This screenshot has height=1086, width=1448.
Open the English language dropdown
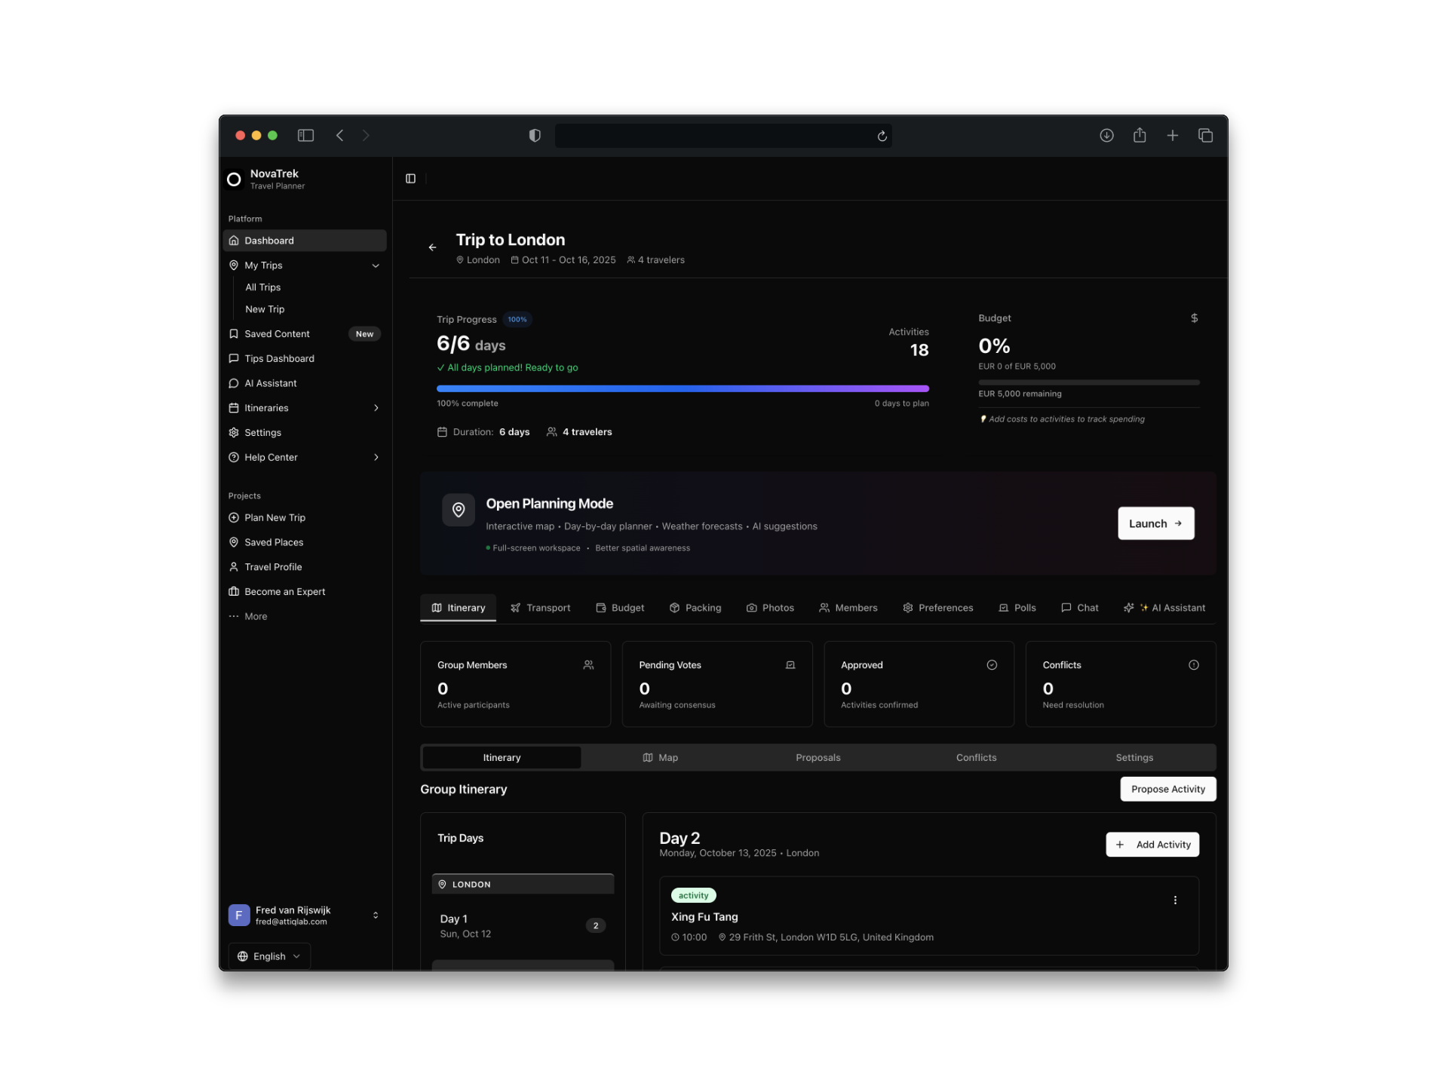pyautogui.click(x=268, y=956)
